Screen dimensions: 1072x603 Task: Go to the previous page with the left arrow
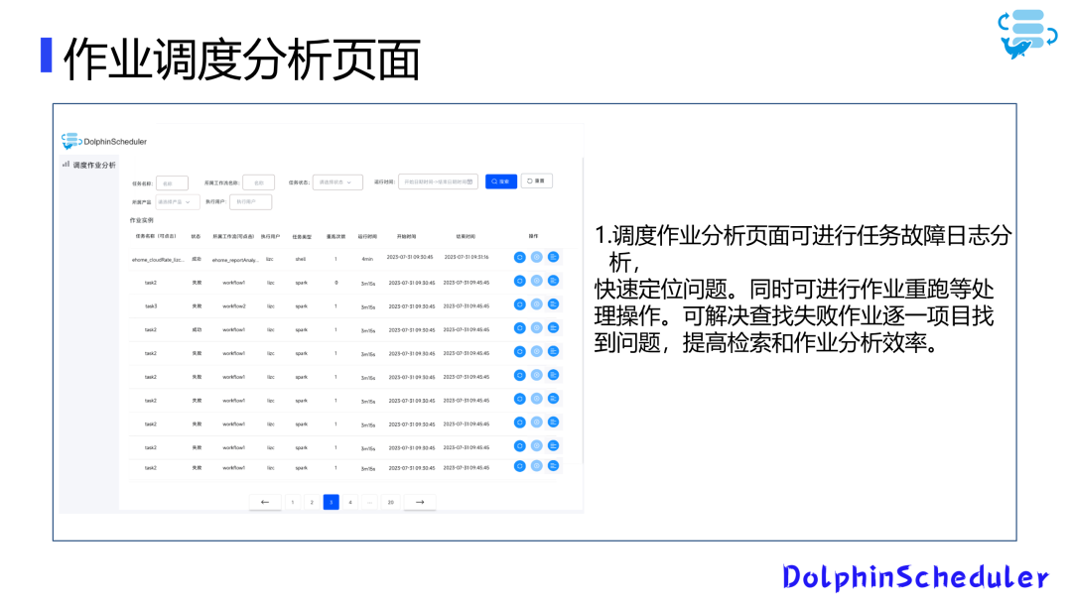click(265, 502)
